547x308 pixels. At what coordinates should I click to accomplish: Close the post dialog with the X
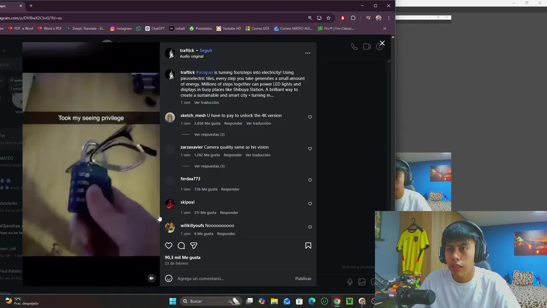click(x=382, y=43)
